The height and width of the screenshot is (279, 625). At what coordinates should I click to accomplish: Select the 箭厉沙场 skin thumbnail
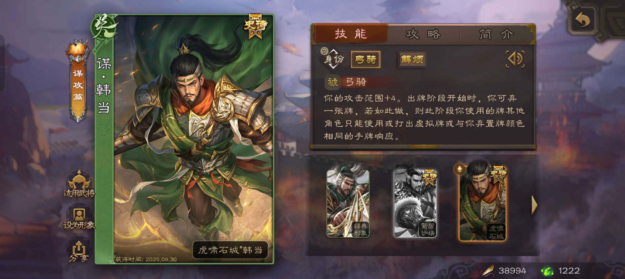click(x=415, y=203)
